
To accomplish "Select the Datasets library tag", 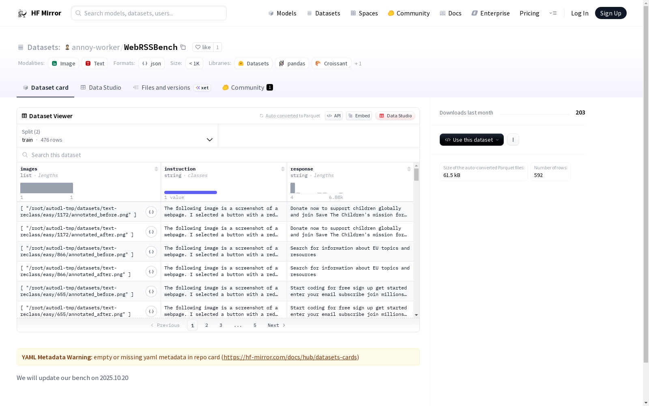I will pyautogui.click(x=254, y=63).
